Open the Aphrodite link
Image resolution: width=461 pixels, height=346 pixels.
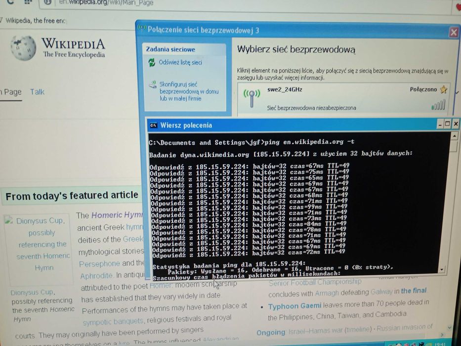click(x=96, y=276)
